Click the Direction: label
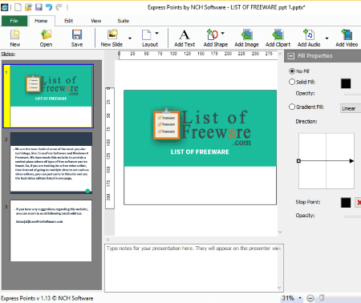361x303 pixels. click(x=306, y=121)
